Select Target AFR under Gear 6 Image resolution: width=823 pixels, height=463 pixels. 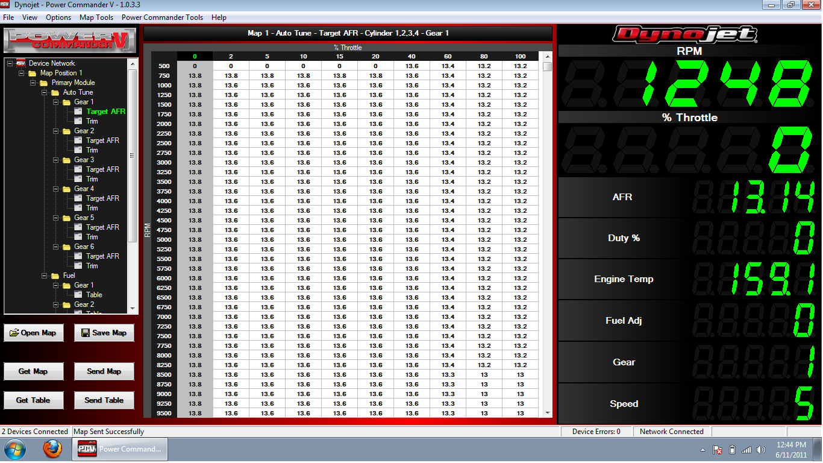(x=102, y=256)
